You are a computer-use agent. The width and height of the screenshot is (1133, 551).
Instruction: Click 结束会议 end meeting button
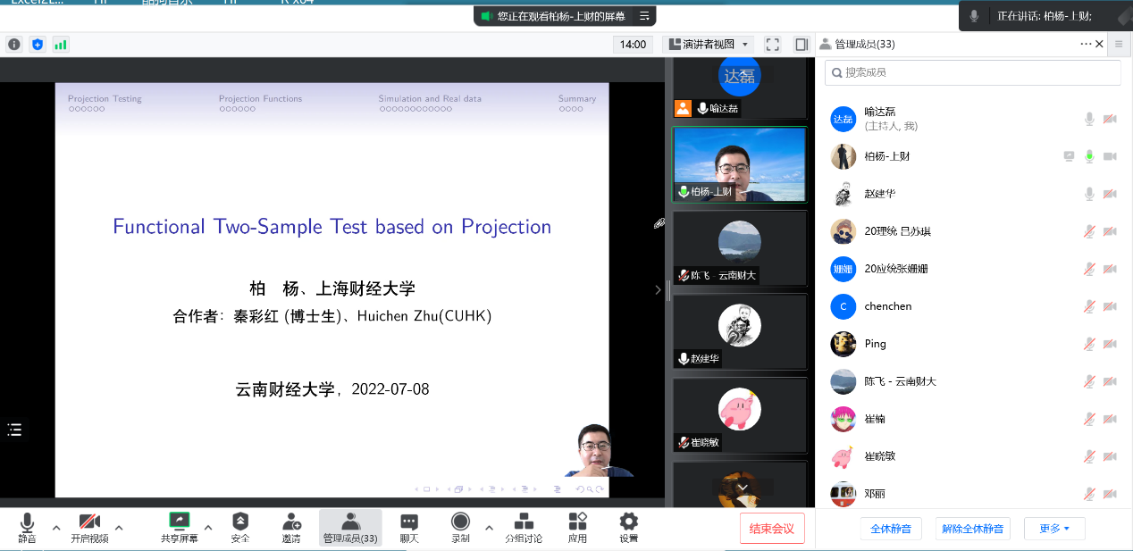click(x=772, y=529)
